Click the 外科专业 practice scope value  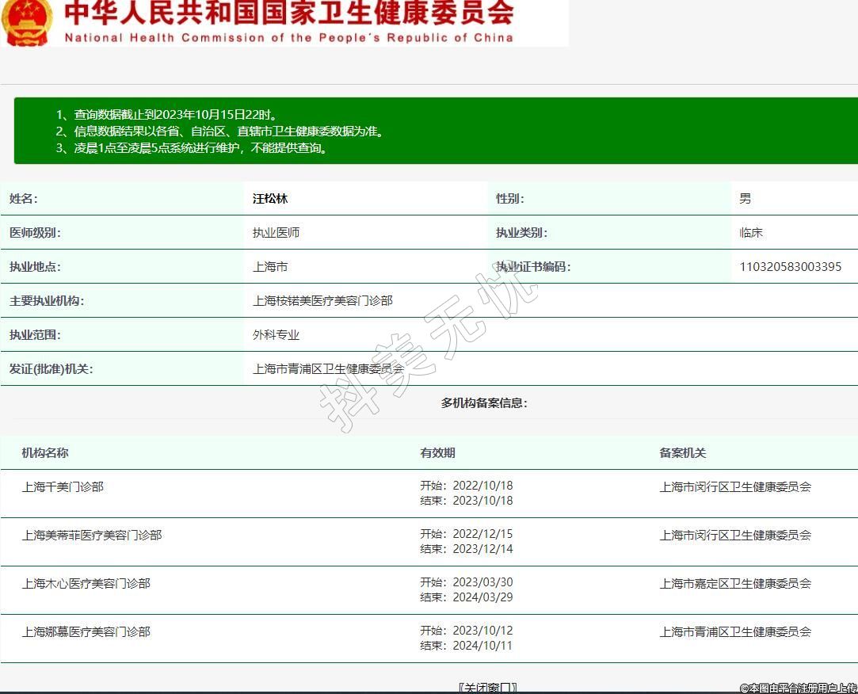(x=276, y=335)
